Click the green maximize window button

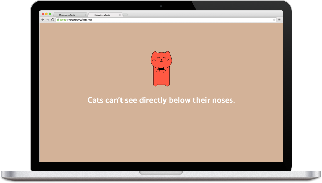(x=50, y=14)
